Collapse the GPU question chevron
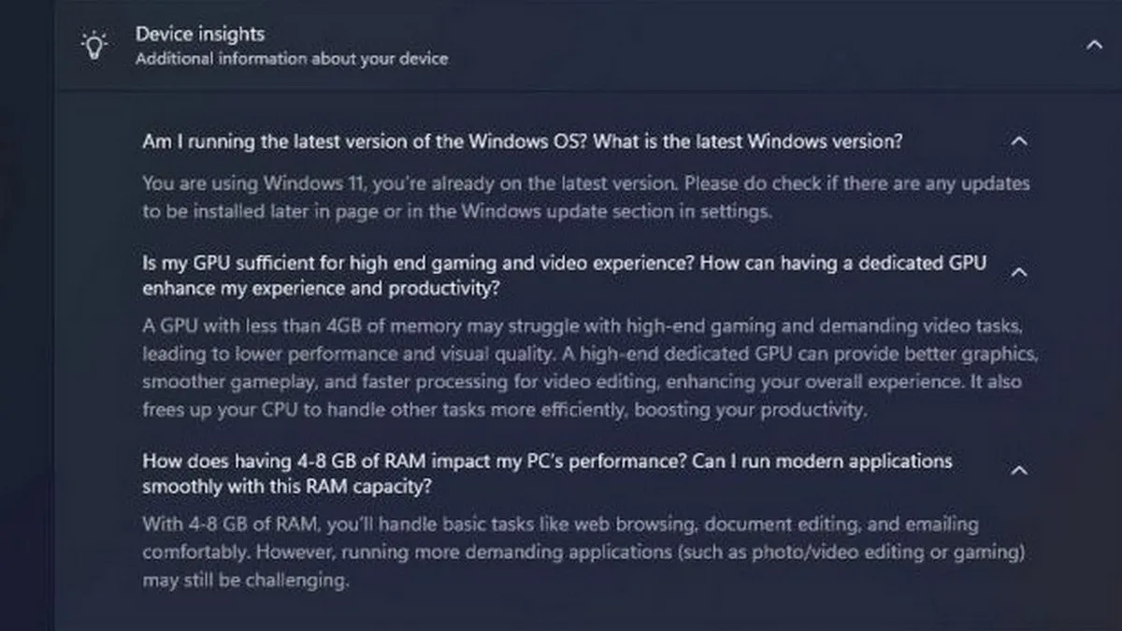1122x631 pixels. tap(1019, 273)
